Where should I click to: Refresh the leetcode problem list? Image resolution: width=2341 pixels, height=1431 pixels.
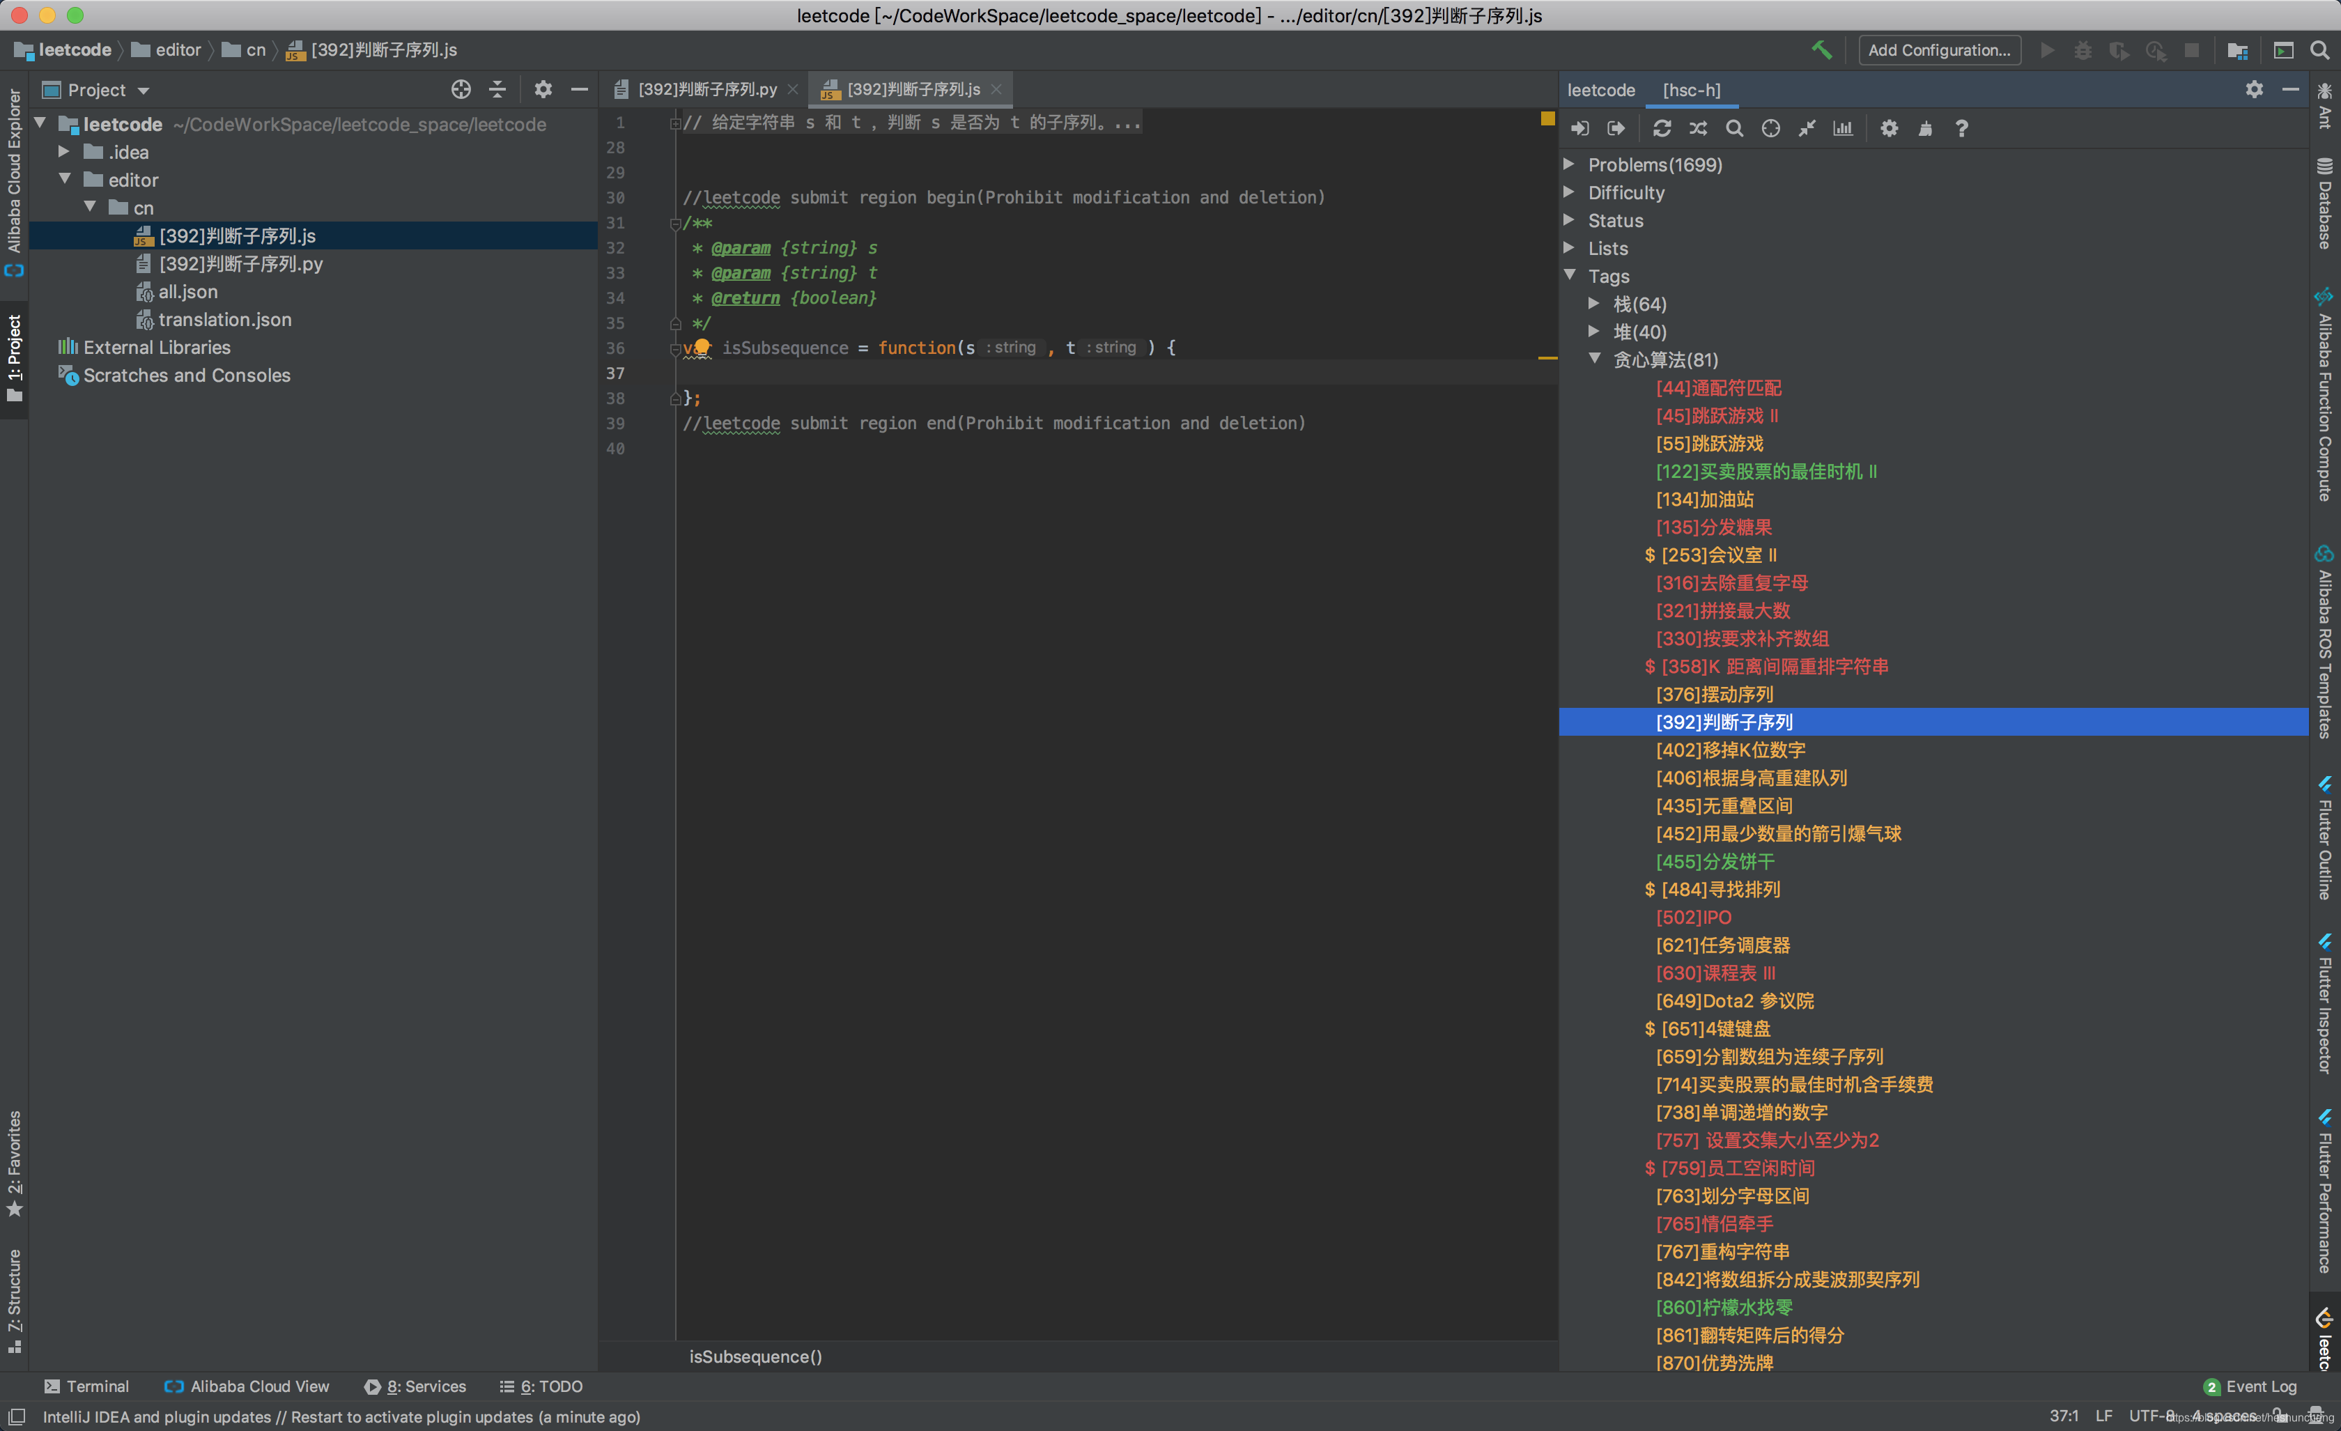1662,128
